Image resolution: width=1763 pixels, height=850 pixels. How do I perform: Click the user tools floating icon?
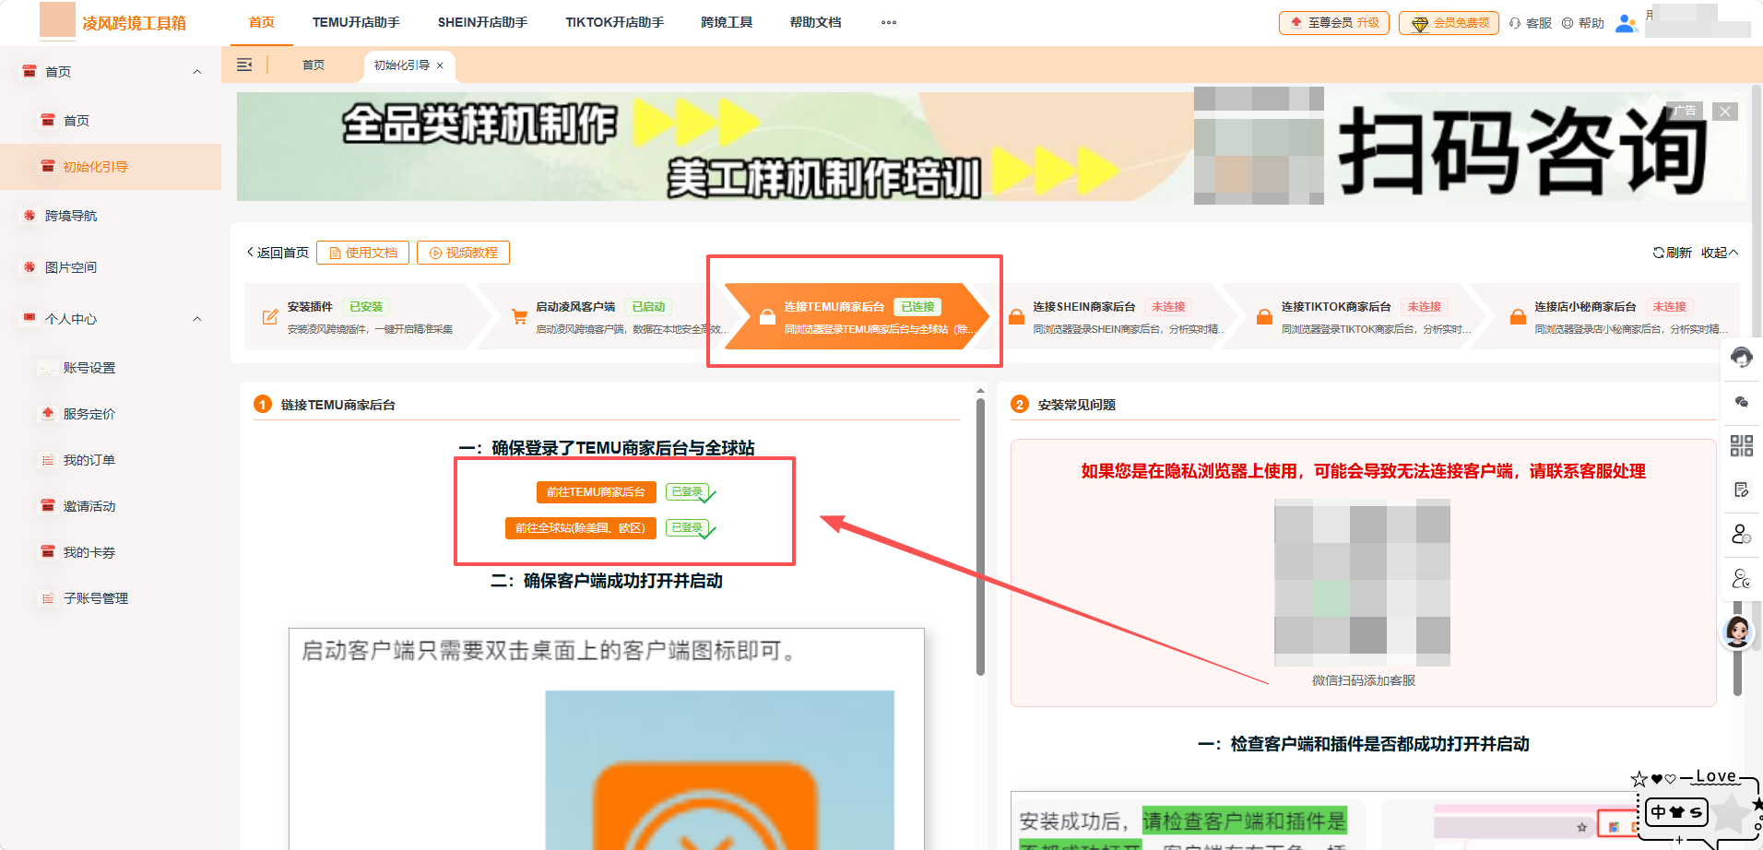[x=1741, y=579]
